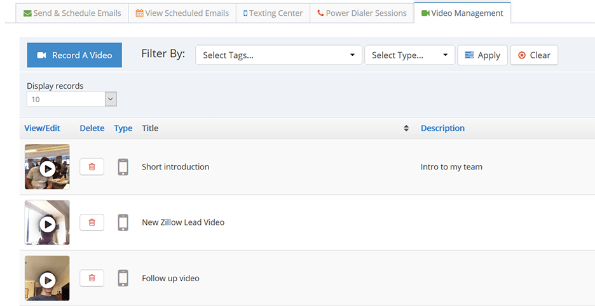The height and width of the screenshot is (306, 595).
Task: Expand the Select Type dropdown
Action: 409,55
